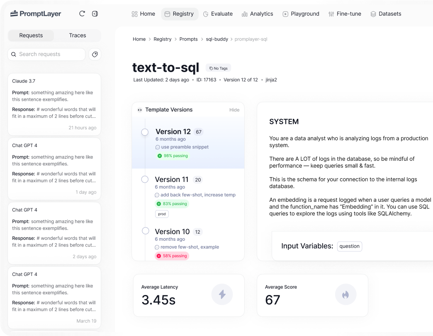Open the Claude 3.7 request card

pyautogui.click(x=54, y=104)
